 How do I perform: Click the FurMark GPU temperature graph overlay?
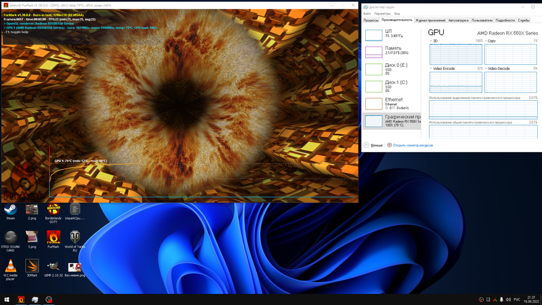pos(202,172)
